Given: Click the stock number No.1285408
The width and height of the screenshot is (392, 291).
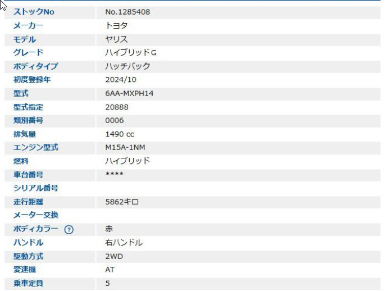Looking at the screenshot, I should pos(127,12).
